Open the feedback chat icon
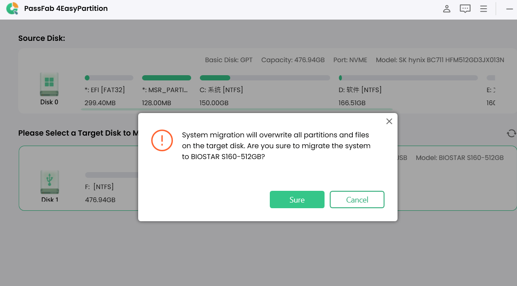Screen dimensions: 517x286 pos(465,9)
